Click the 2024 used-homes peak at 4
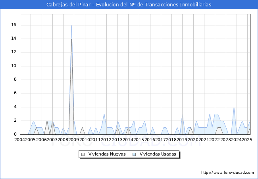Image resolution: width=258 pixels, height=179 pixels. 234,107
